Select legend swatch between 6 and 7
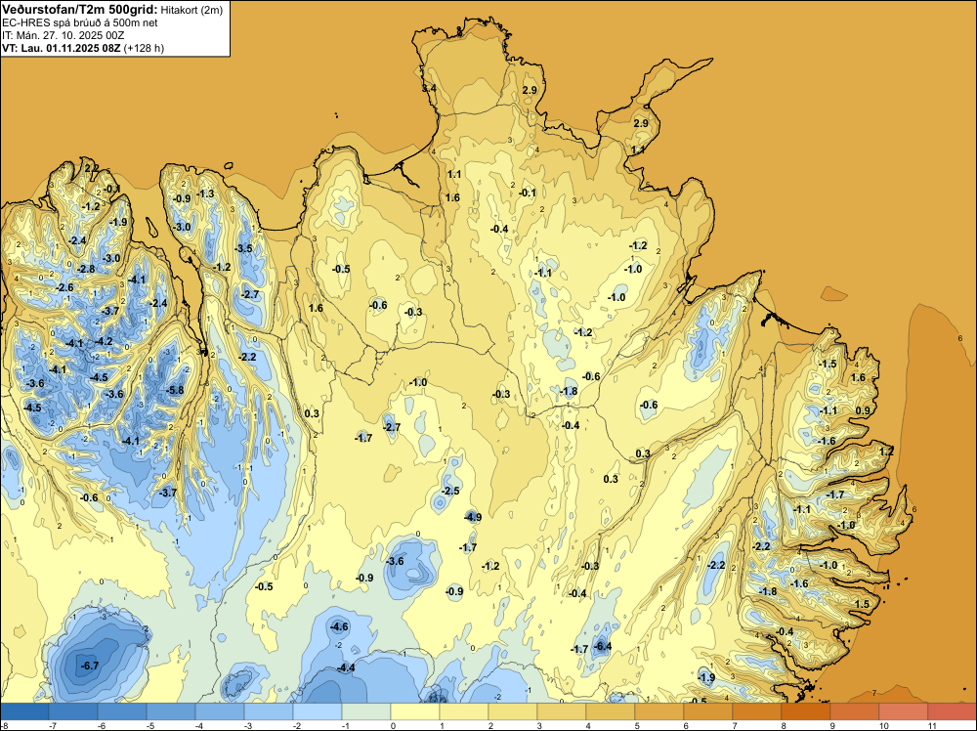The width and height of the screenshot is (977, 731). pyautogui.click(x=707, y=711)
